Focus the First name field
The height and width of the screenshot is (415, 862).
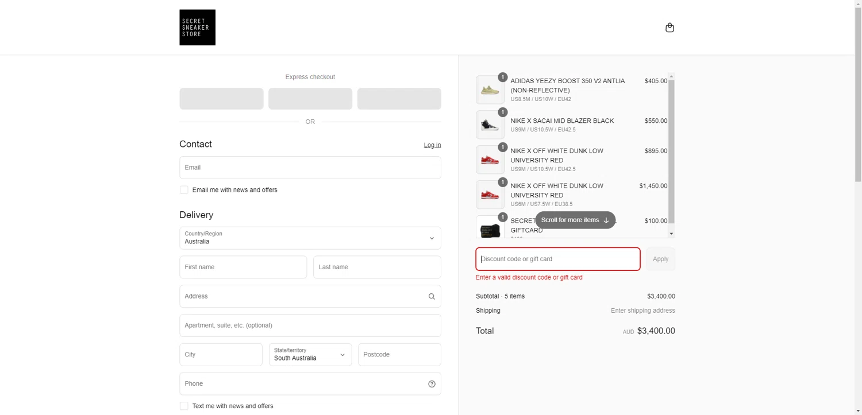(x=243, y=267)
